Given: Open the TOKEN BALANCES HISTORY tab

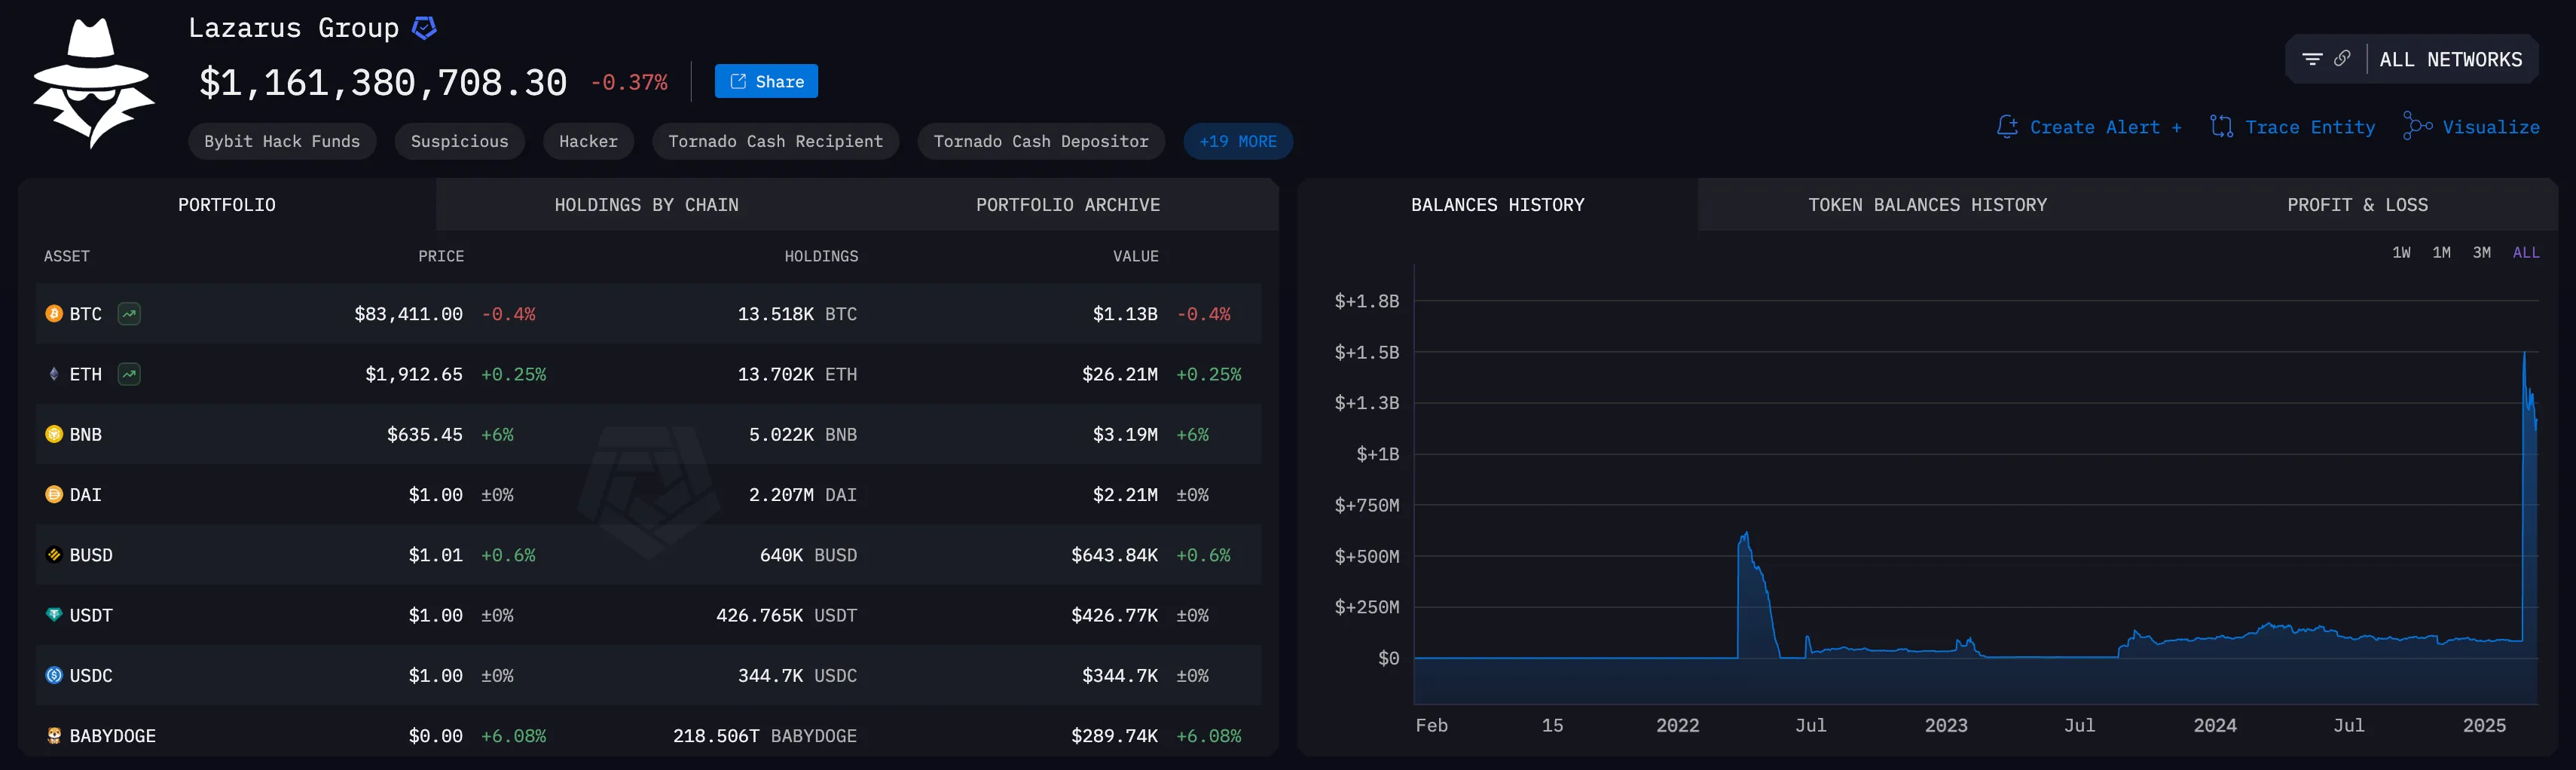Looking at the screenshot, I should click(1927, 205).
